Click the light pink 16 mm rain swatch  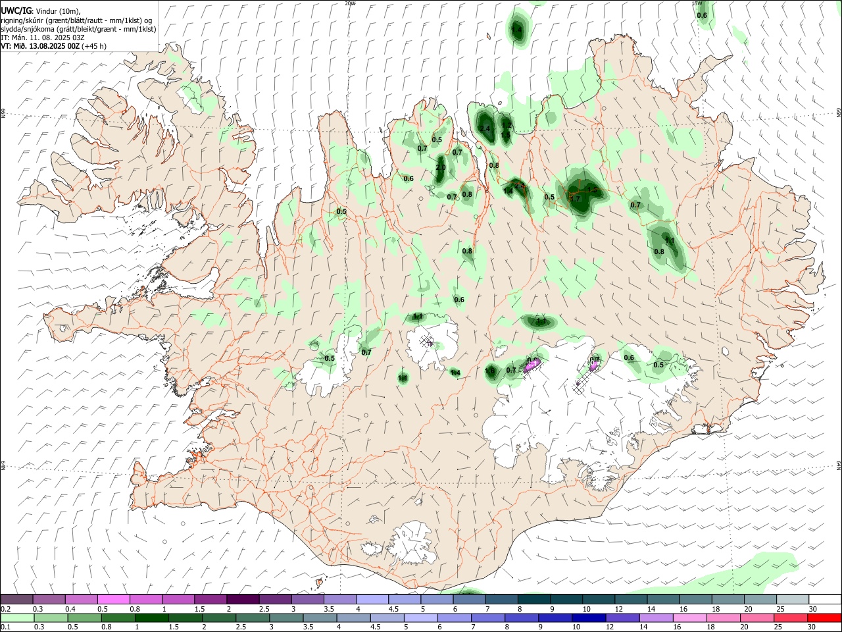pyautogui.click(x=689, y=618)
